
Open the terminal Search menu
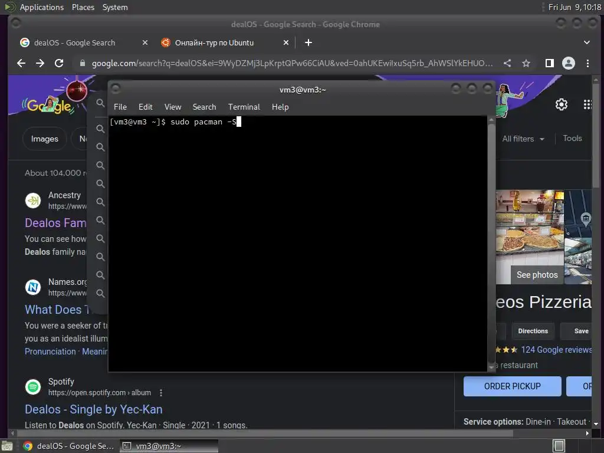[x=204, y=107]
